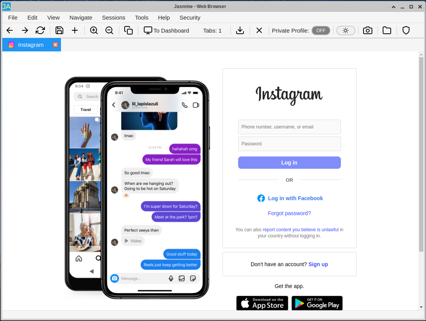This screenshot has height=321, width=426.
Task: Open the Navigate menu
Action: (x=81, y=18)
